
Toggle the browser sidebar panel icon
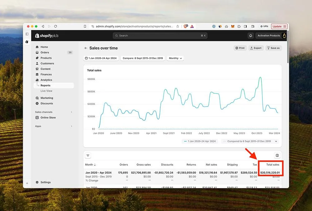245,26
